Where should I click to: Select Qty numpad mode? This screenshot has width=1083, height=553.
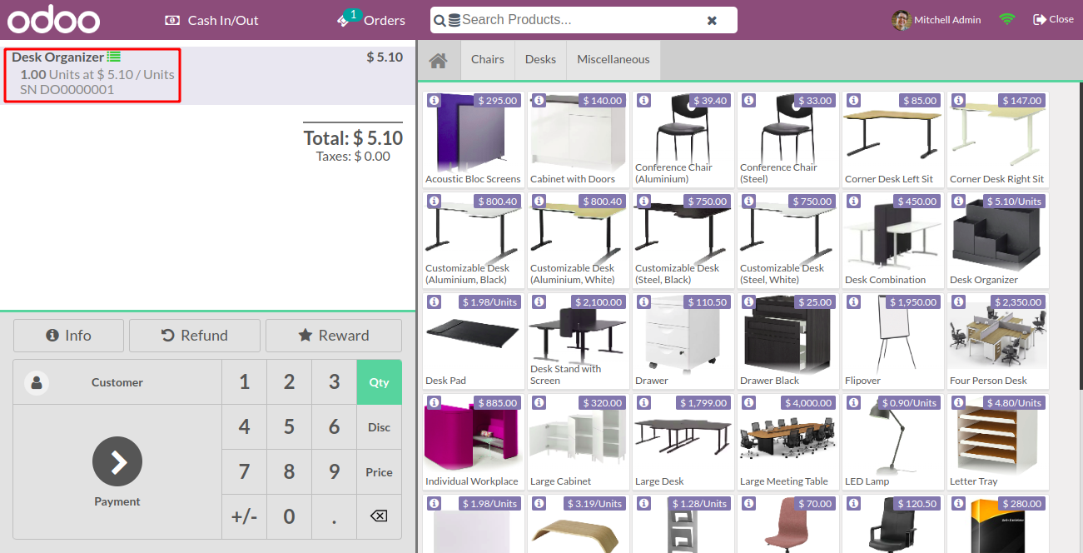pyautogui.click(x=379, y=382)
